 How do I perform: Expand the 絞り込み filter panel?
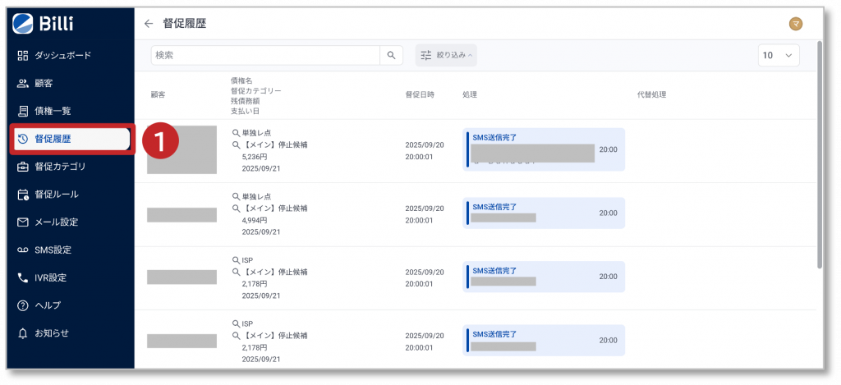coord(446,56)
